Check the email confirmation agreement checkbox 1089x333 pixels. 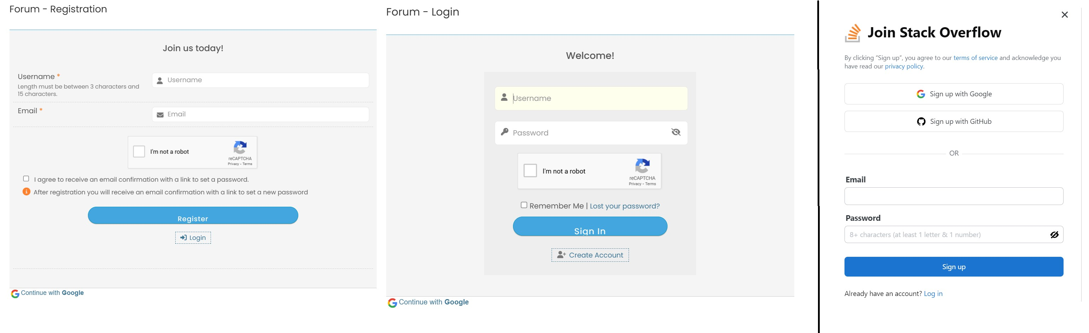tap(26, 178)
